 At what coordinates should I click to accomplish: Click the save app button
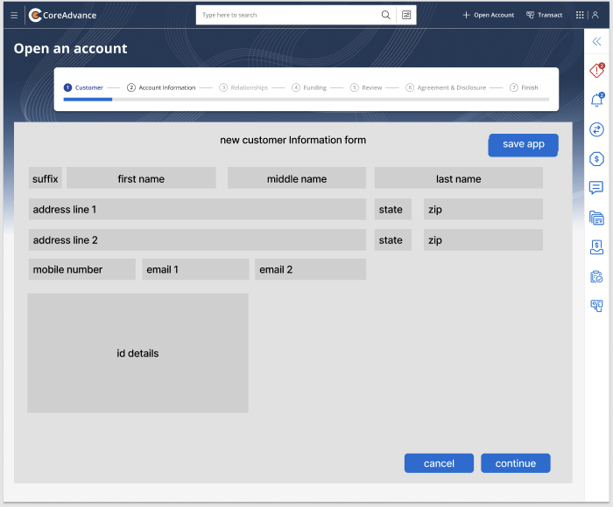tap(523, 145)
